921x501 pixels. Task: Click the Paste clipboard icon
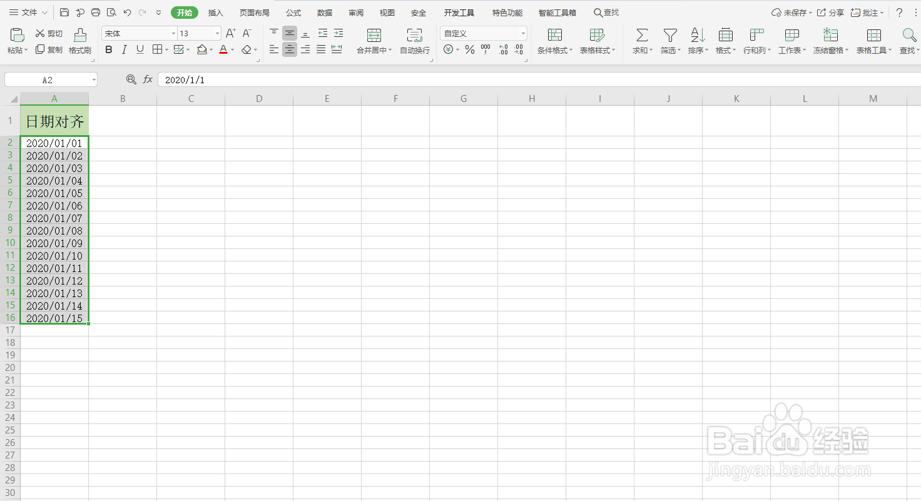pos(18,34)
